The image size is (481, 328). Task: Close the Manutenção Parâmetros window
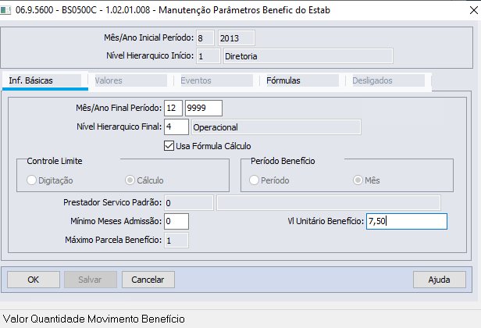(474, 10)
